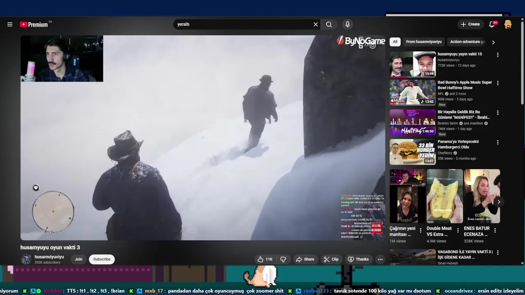Click the magnifier search button

[x=329, y=24]
